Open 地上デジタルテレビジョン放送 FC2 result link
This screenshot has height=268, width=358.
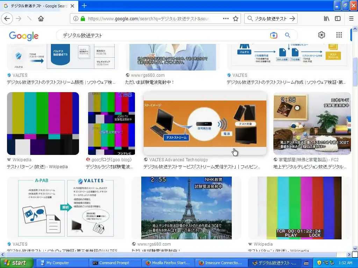tap(310, 167)
